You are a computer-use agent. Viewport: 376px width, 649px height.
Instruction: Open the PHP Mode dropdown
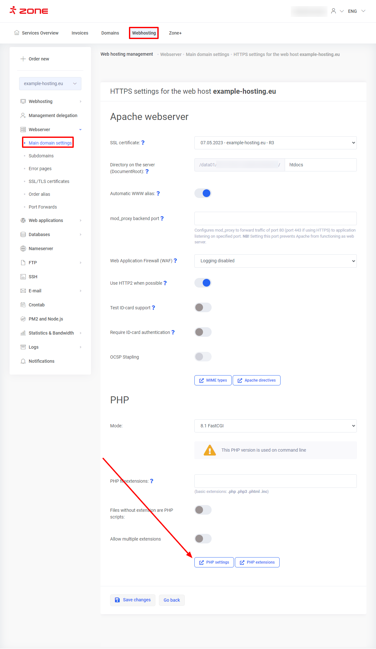[275, 426]
